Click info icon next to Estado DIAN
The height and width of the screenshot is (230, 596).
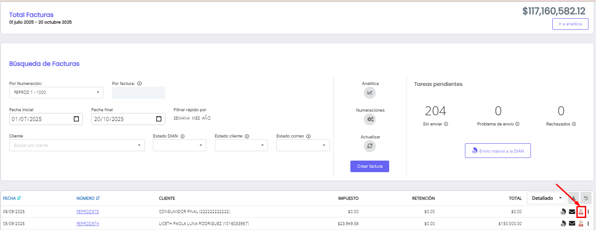183,137
